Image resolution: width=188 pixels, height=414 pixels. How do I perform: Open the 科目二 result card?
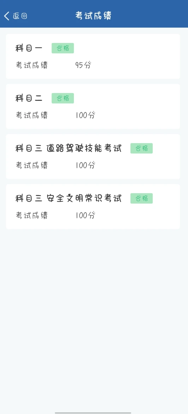coord(93,106)
